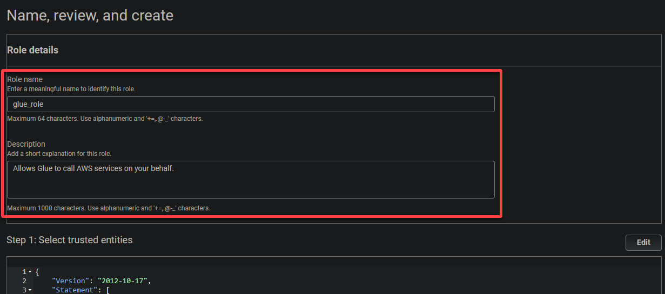
Task: Click the Role details section heading
Action: click(x=32, y=50)
